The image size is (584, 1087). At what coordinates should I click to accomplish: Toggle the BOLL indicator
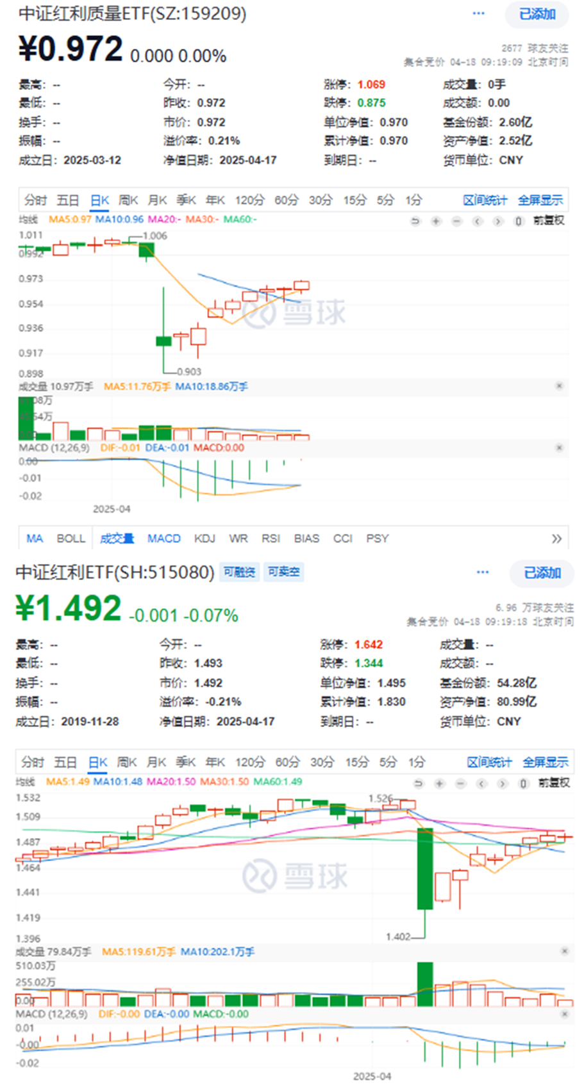[71, 538]
